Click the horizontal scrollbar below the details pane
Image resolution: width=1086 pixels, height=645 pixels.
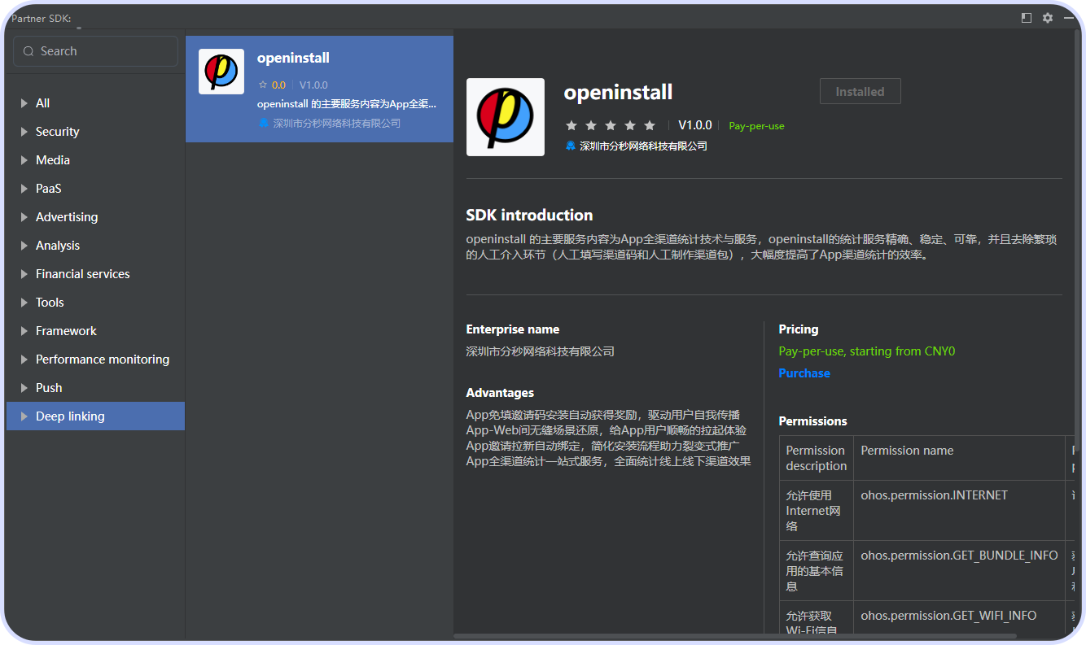[735, 636]
